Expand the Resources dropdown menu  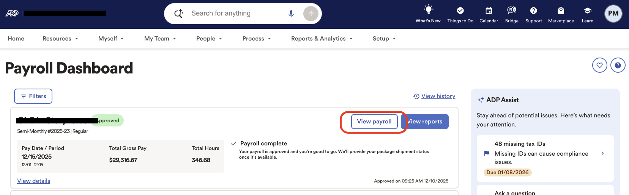click(60, 39)
